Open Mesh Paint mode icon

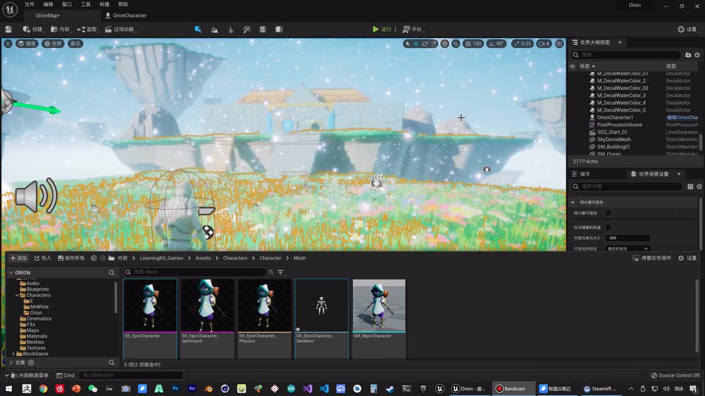(247, 29)
